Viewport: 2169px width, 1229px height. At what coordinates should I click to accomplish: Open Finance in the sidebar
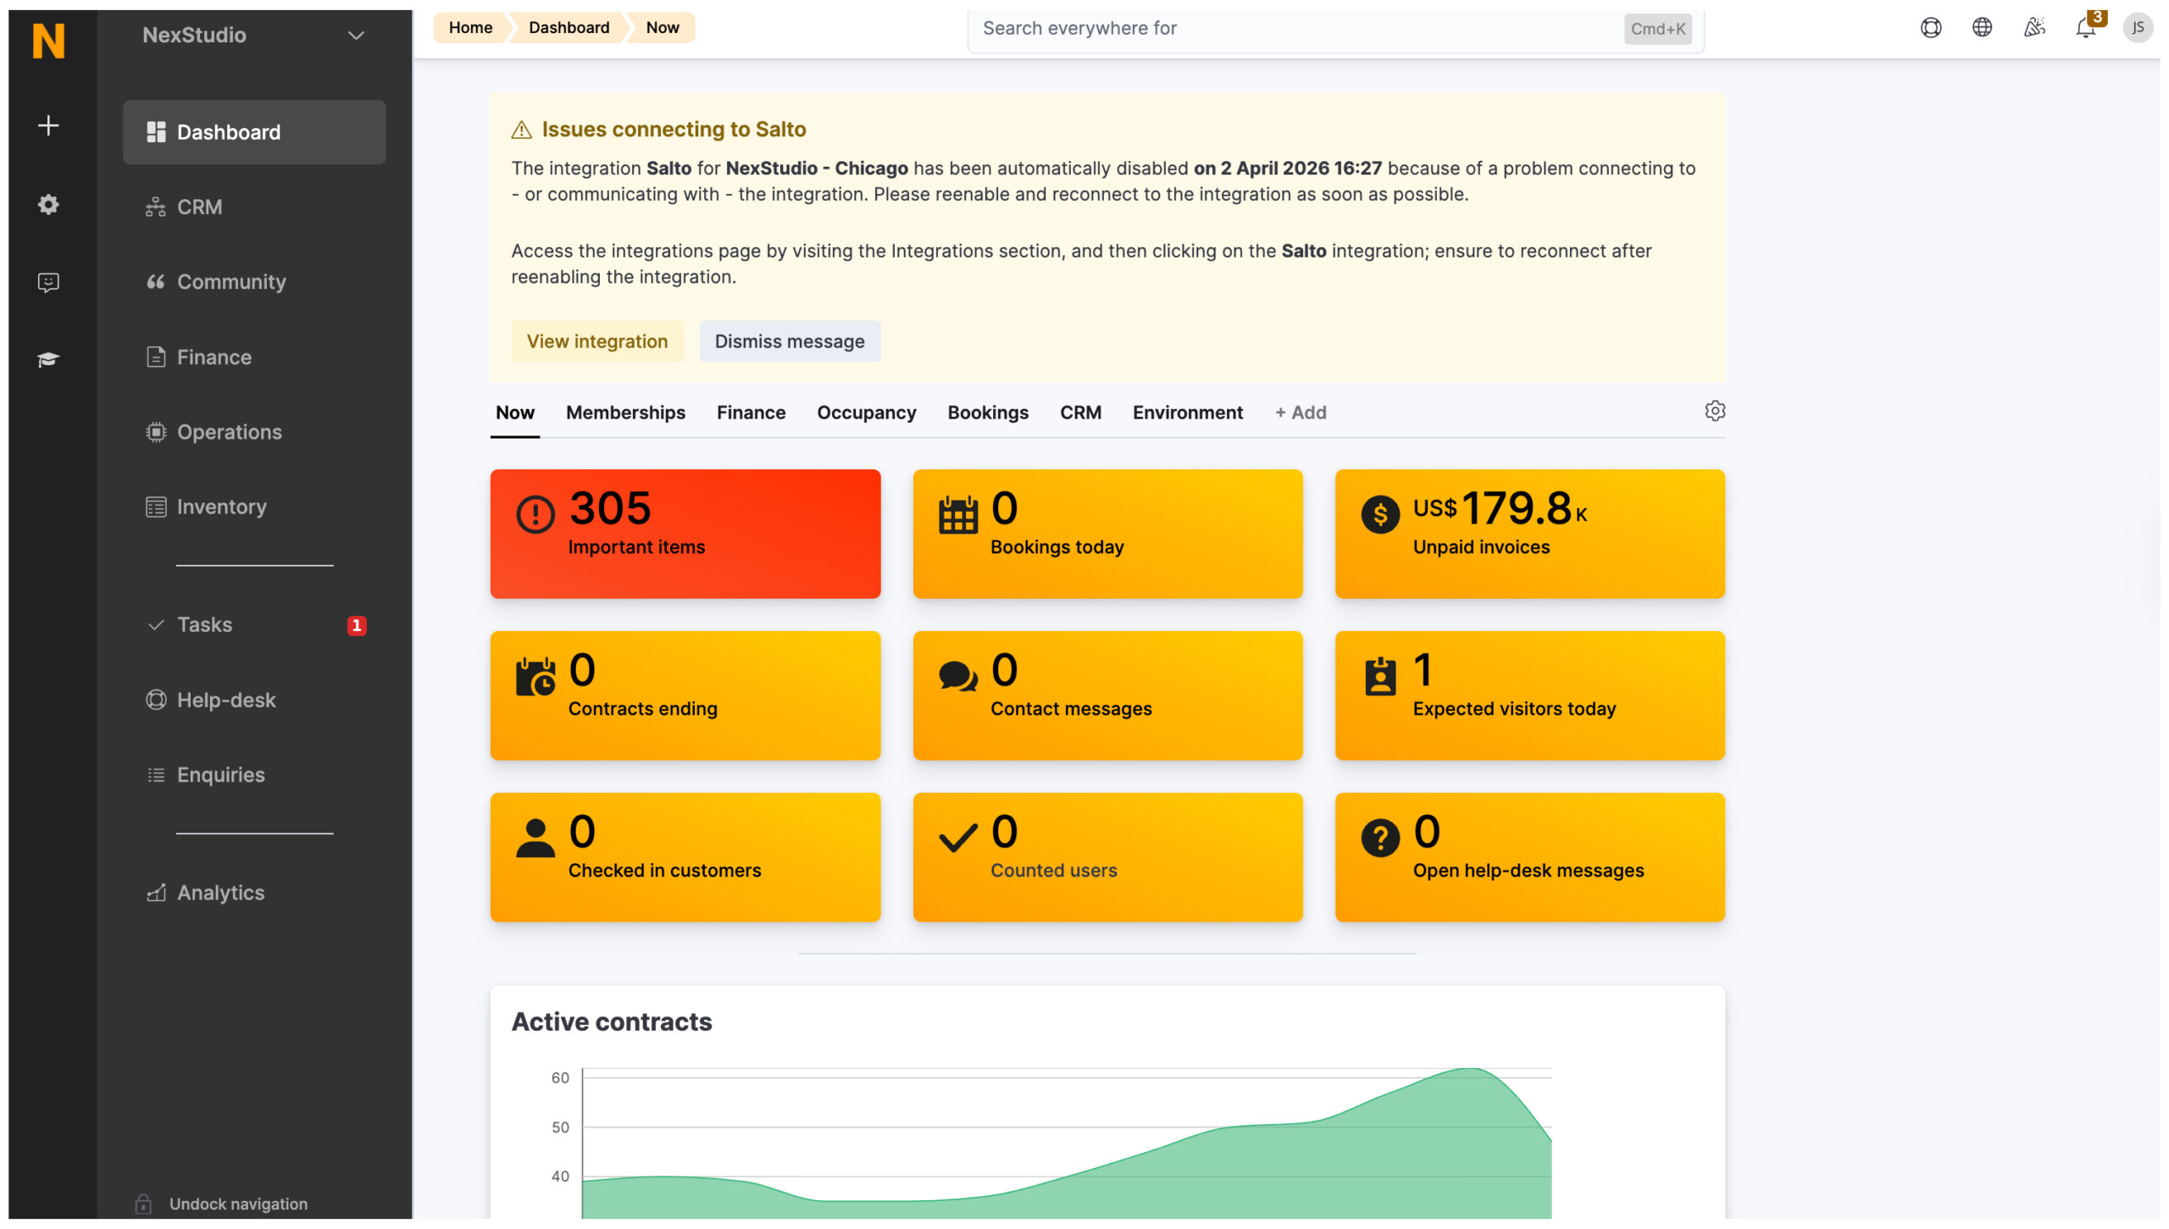tap(254, 357)
